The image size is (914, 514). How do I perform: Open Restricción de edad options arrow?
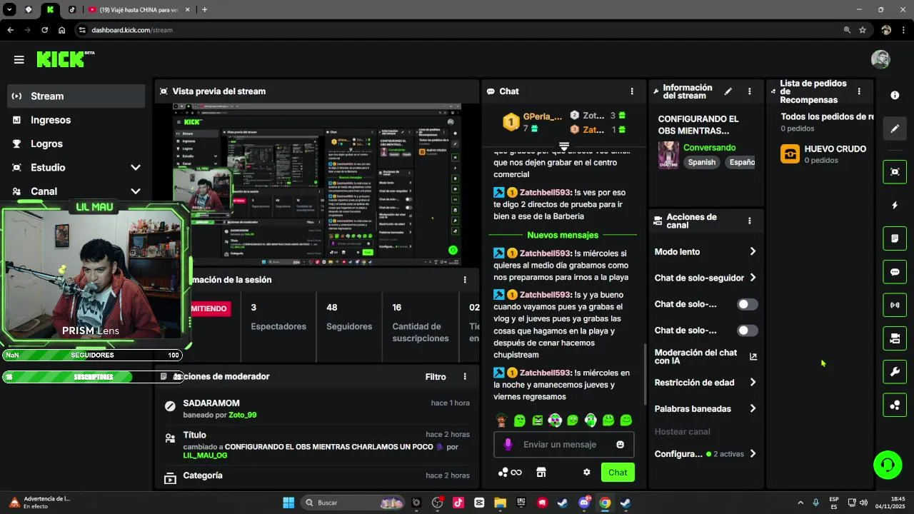tap(753, 383)
